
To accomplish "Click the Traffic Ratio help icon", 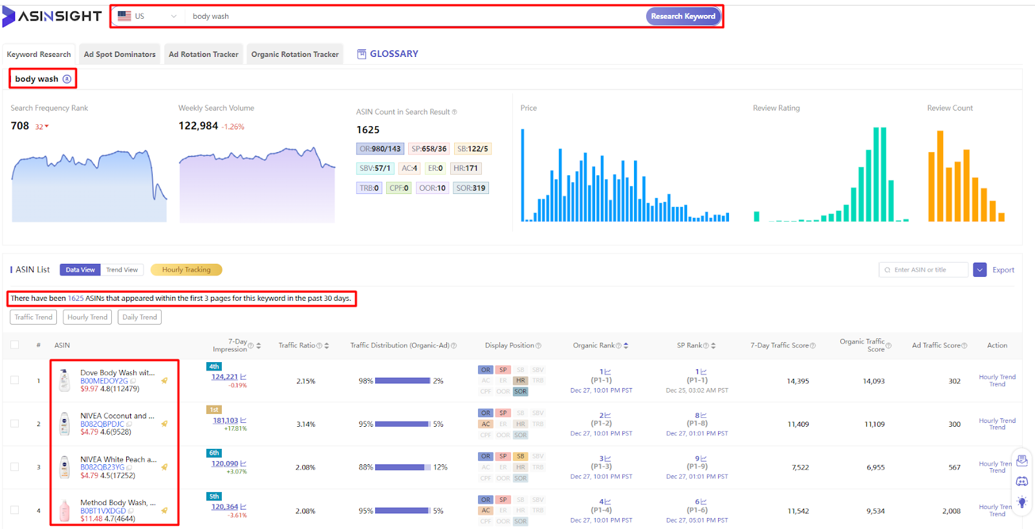I will tap(319, 345).
